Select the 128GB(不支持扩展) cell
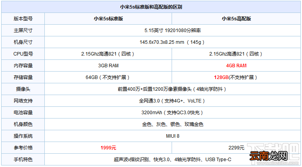The height and width of the screenshot is (167, 302). click(236, 77)
